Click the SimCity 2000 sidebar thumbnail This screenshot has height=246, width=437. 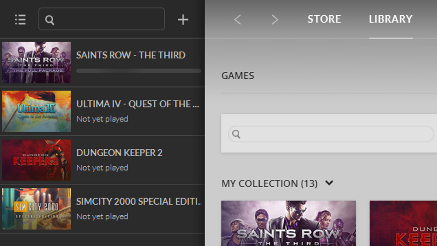coord(36,209)
